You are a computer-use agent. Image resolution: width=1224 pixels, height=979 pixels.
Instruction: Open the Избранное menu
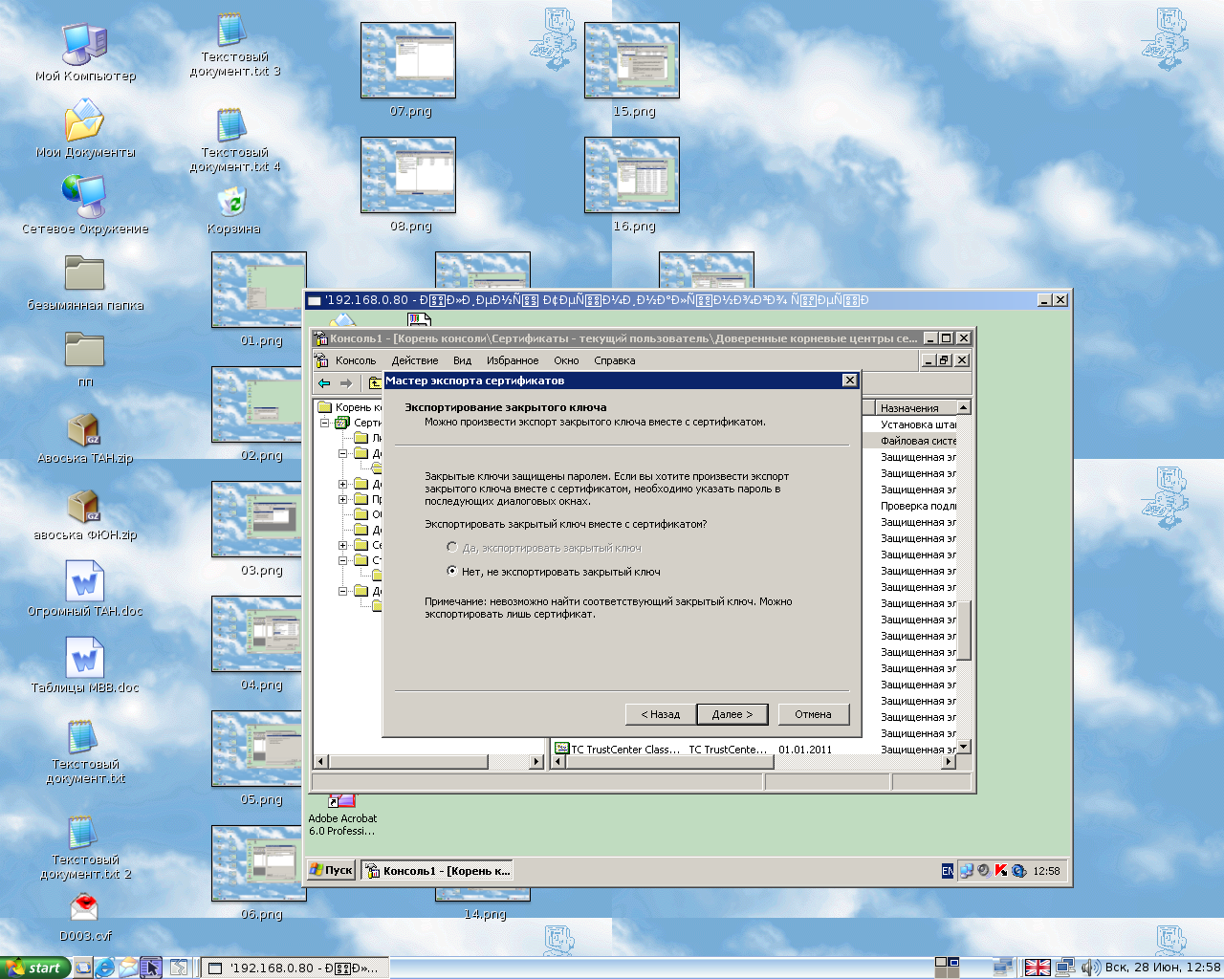coord(512,360)
